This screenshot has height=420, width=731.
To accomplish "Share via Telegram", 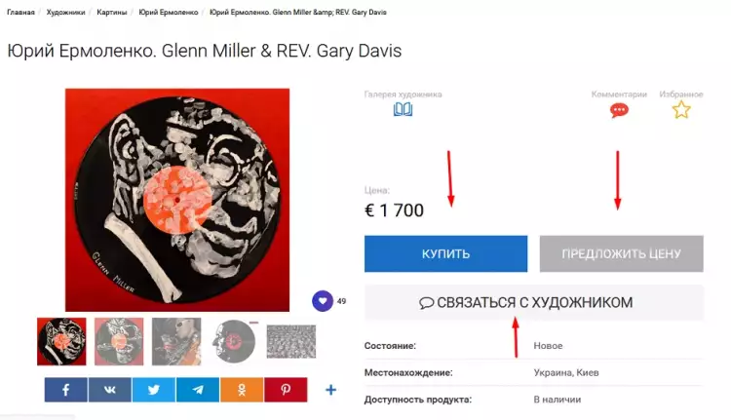I will point(198,390).
